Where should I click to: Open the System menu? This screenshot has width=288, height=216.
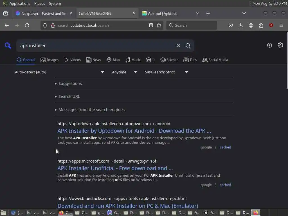pyautogui.click(x=55, y=3)
